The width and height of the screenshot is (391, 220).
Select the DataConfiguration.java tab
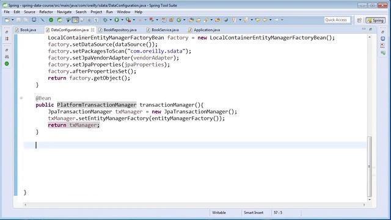(x=70, y=30)
